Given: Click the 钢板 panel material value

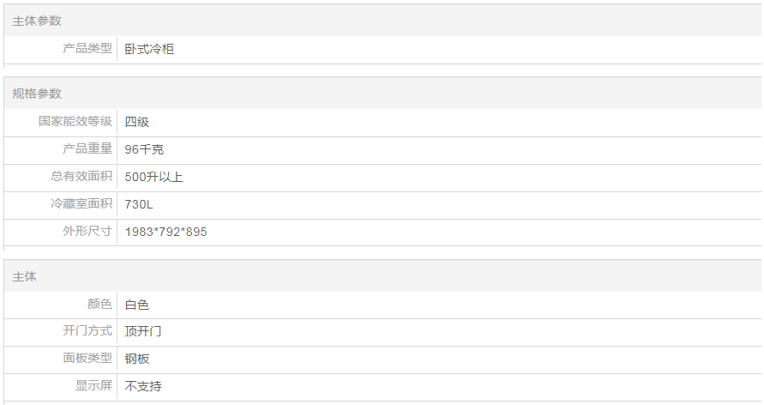Looking at the screenshot, I should [x=137, y=359].
